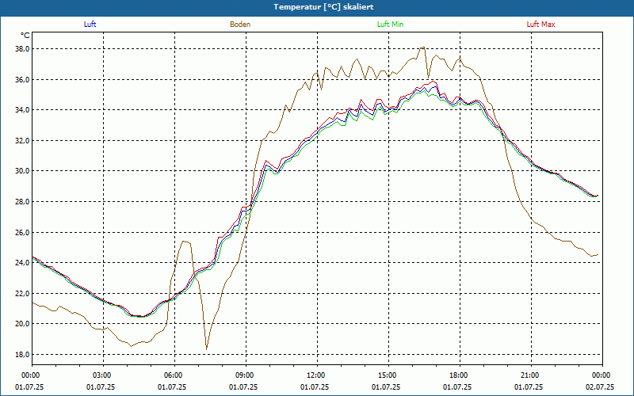Click the Boden curve peak near 38 °C
This screenshot has width=634, height=396.
(422, 48)
